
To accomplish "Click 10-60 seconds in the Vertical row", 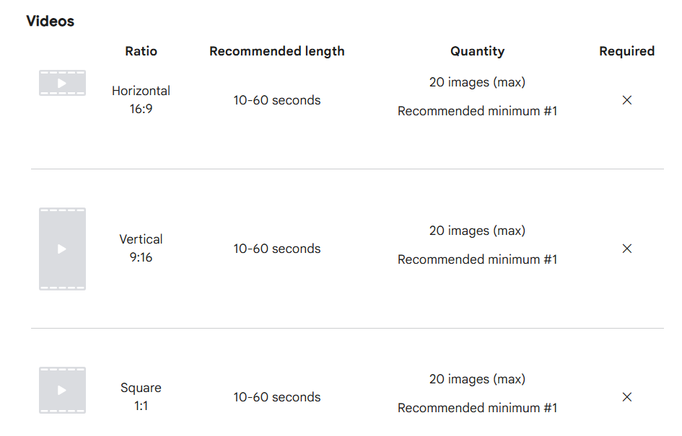I will click(x=277, y=249).
